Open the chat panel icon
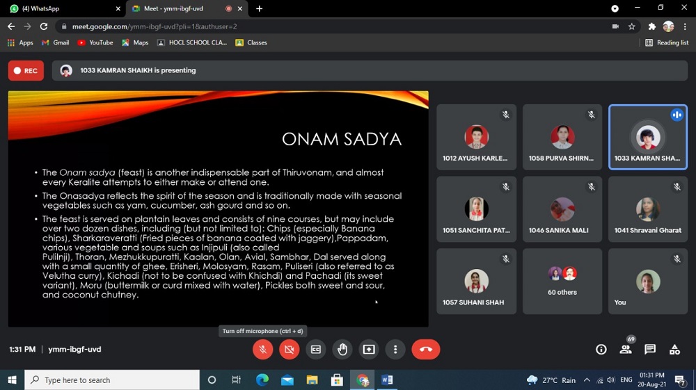Image resolution: width=696 pixels, height=390 pixels. point(650,349)
